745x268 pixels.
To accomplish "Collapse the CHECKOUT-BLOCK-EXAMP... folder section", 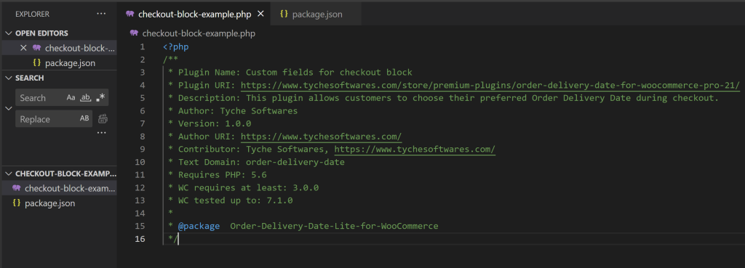I will [59, 173].
